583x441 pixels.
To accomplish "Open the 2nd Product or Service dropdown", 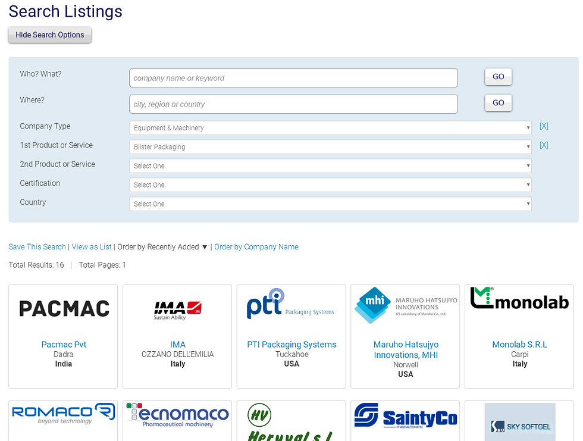I will coord(330,166).
